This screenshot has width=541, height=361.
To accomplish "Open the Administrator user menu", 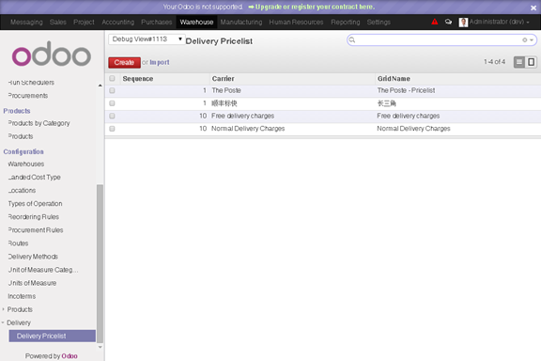I will tap(499, 22).
